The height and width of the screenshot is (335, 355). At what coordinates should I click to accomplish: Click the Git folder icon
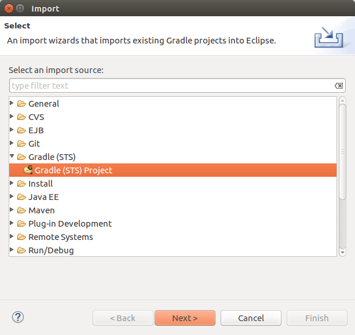(x=21, y=144)
